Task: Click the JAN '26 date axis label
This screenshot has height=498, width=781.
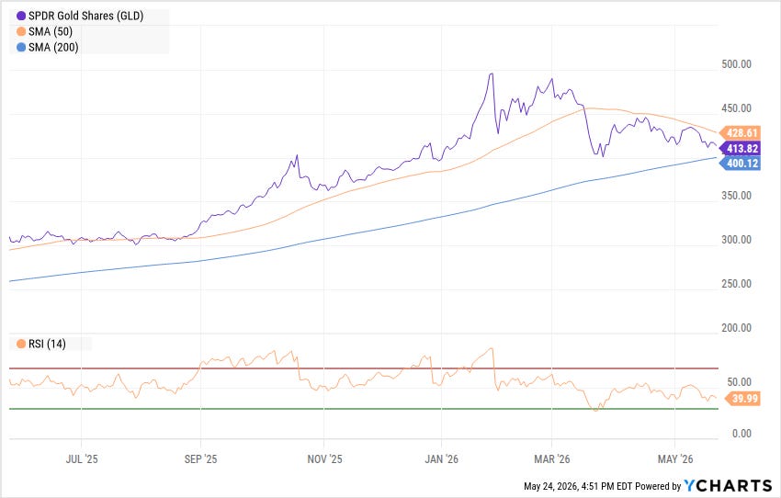Action: point(441,459)
